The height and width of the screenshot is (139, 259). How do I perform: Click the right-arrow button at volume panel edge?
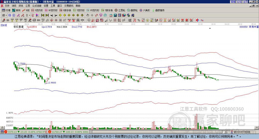tap(257, 127)
